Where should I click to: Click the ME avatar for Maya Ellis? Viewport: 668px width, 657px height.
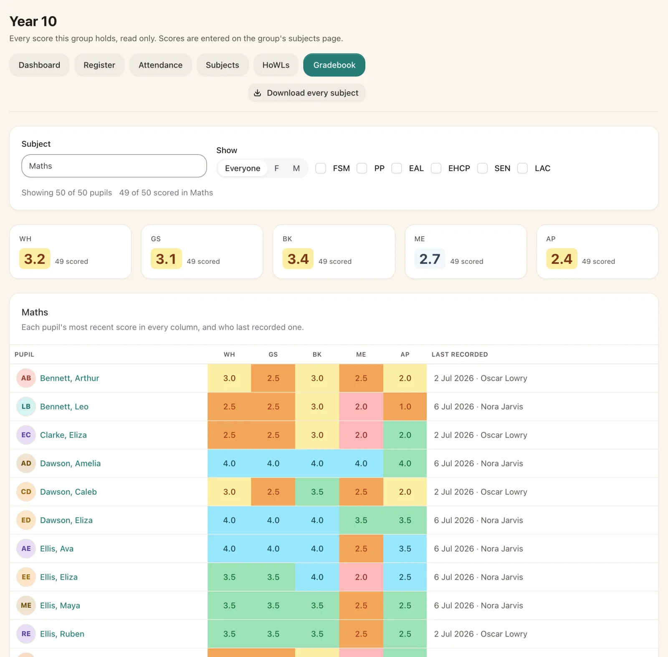[26, 605]
